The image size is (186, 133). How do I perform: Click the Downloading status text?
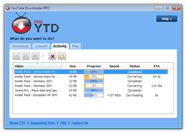click(135, 95)
